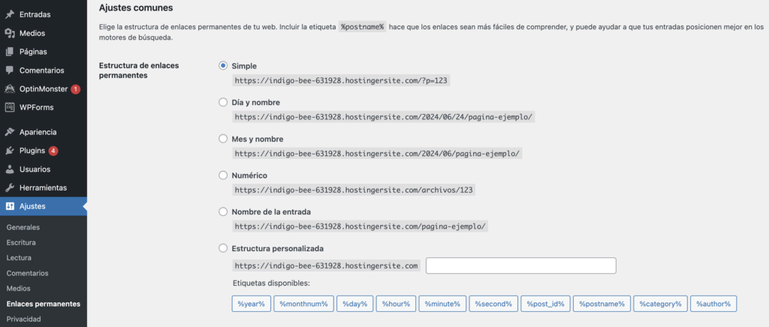The height and width of the screenshot is (327, 769).
Task: Select the Nombre de la entrada radio
Action: tap(223, 211)
